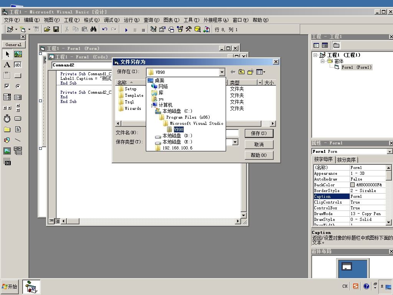Select the Pointer tool in toolbox

pyautogui.click(x=7, y=54)
